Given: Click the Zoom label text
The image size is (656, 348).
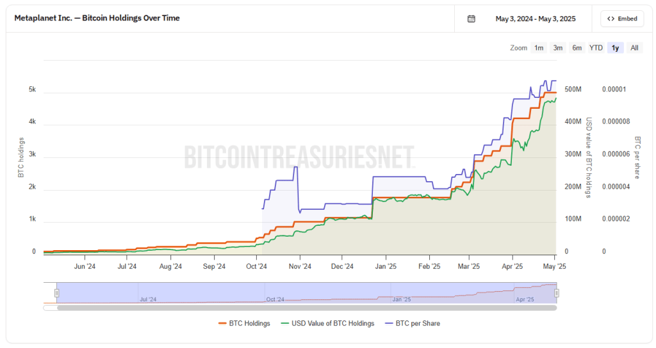Looking at the screenshot, I should tap(518, 48).
